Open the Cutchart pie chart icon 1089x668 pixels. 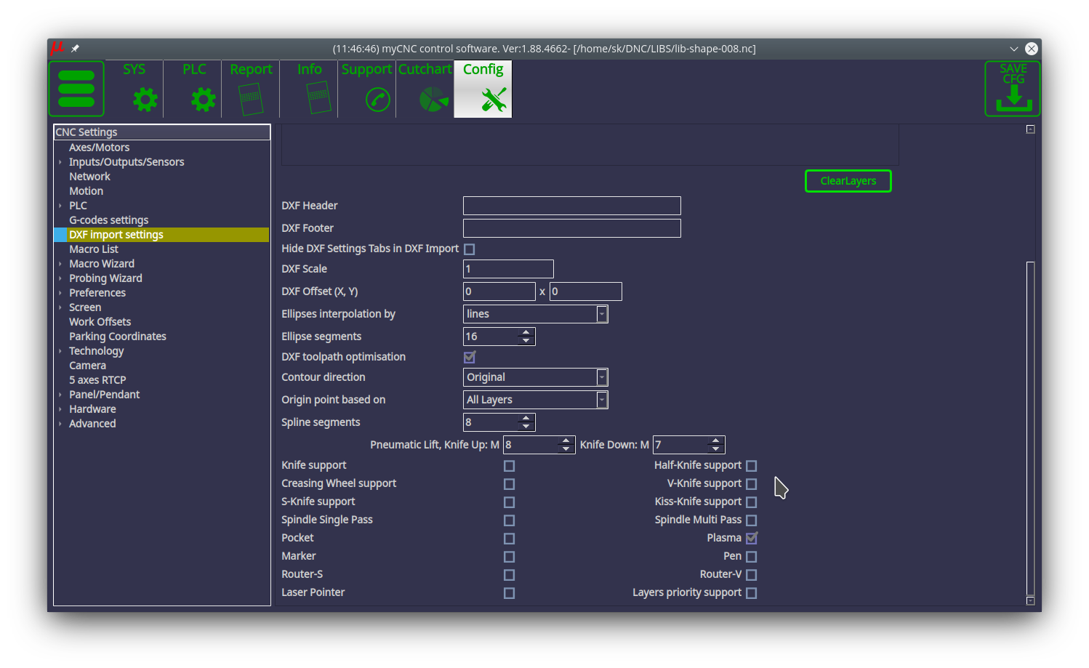click(x=433, y=99)
